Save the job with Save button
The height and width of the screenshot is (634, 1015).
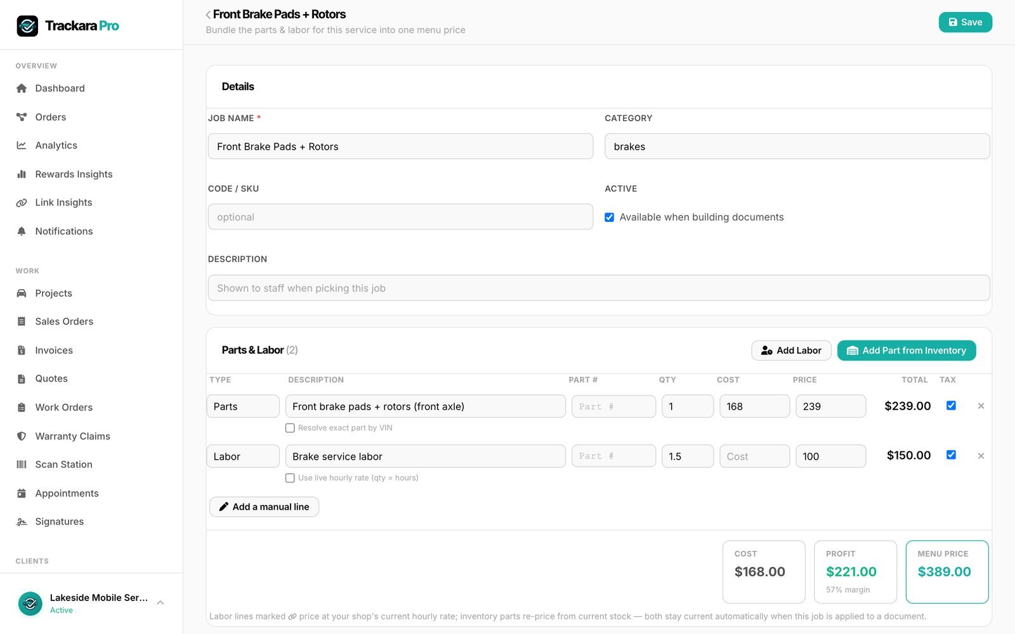tap(965, 22)
